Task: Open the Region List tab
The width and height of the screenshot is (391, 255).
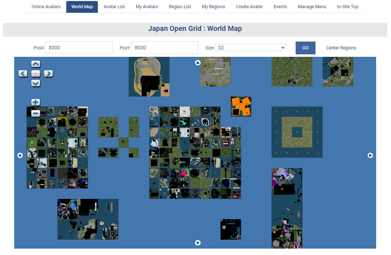Action: click(180, 7)
